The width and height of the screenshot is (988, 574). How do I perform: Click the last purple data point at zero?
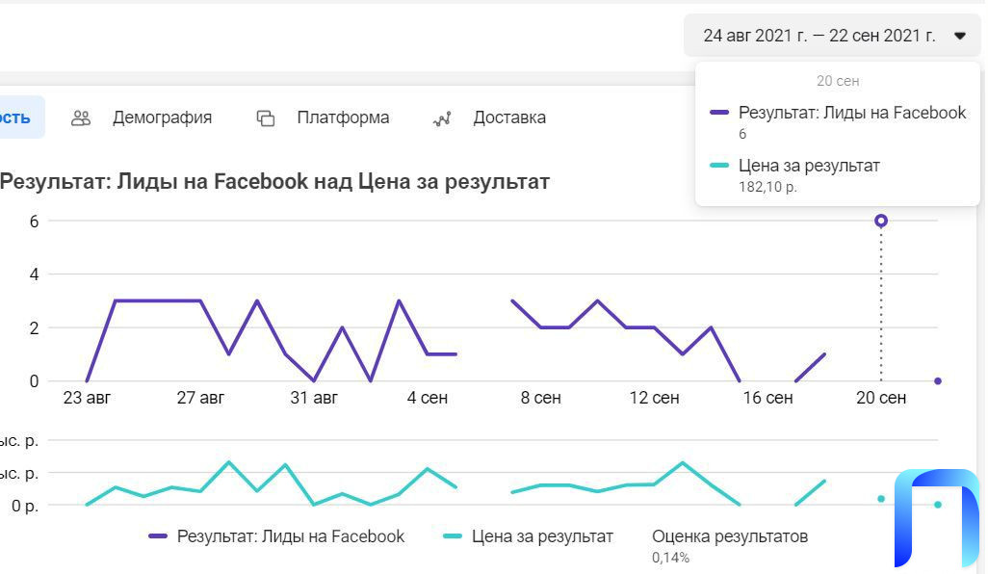point(938,381)
